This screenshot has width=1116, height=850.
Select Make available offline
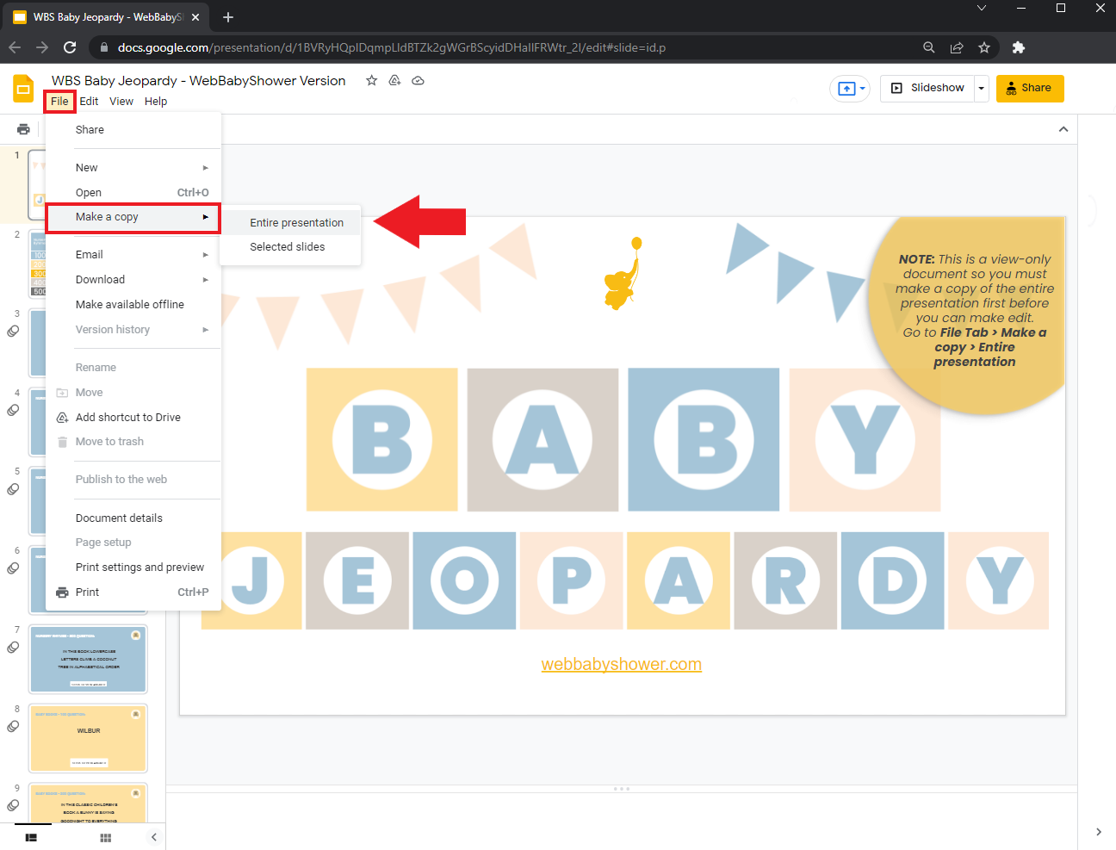tap(133, 305)
